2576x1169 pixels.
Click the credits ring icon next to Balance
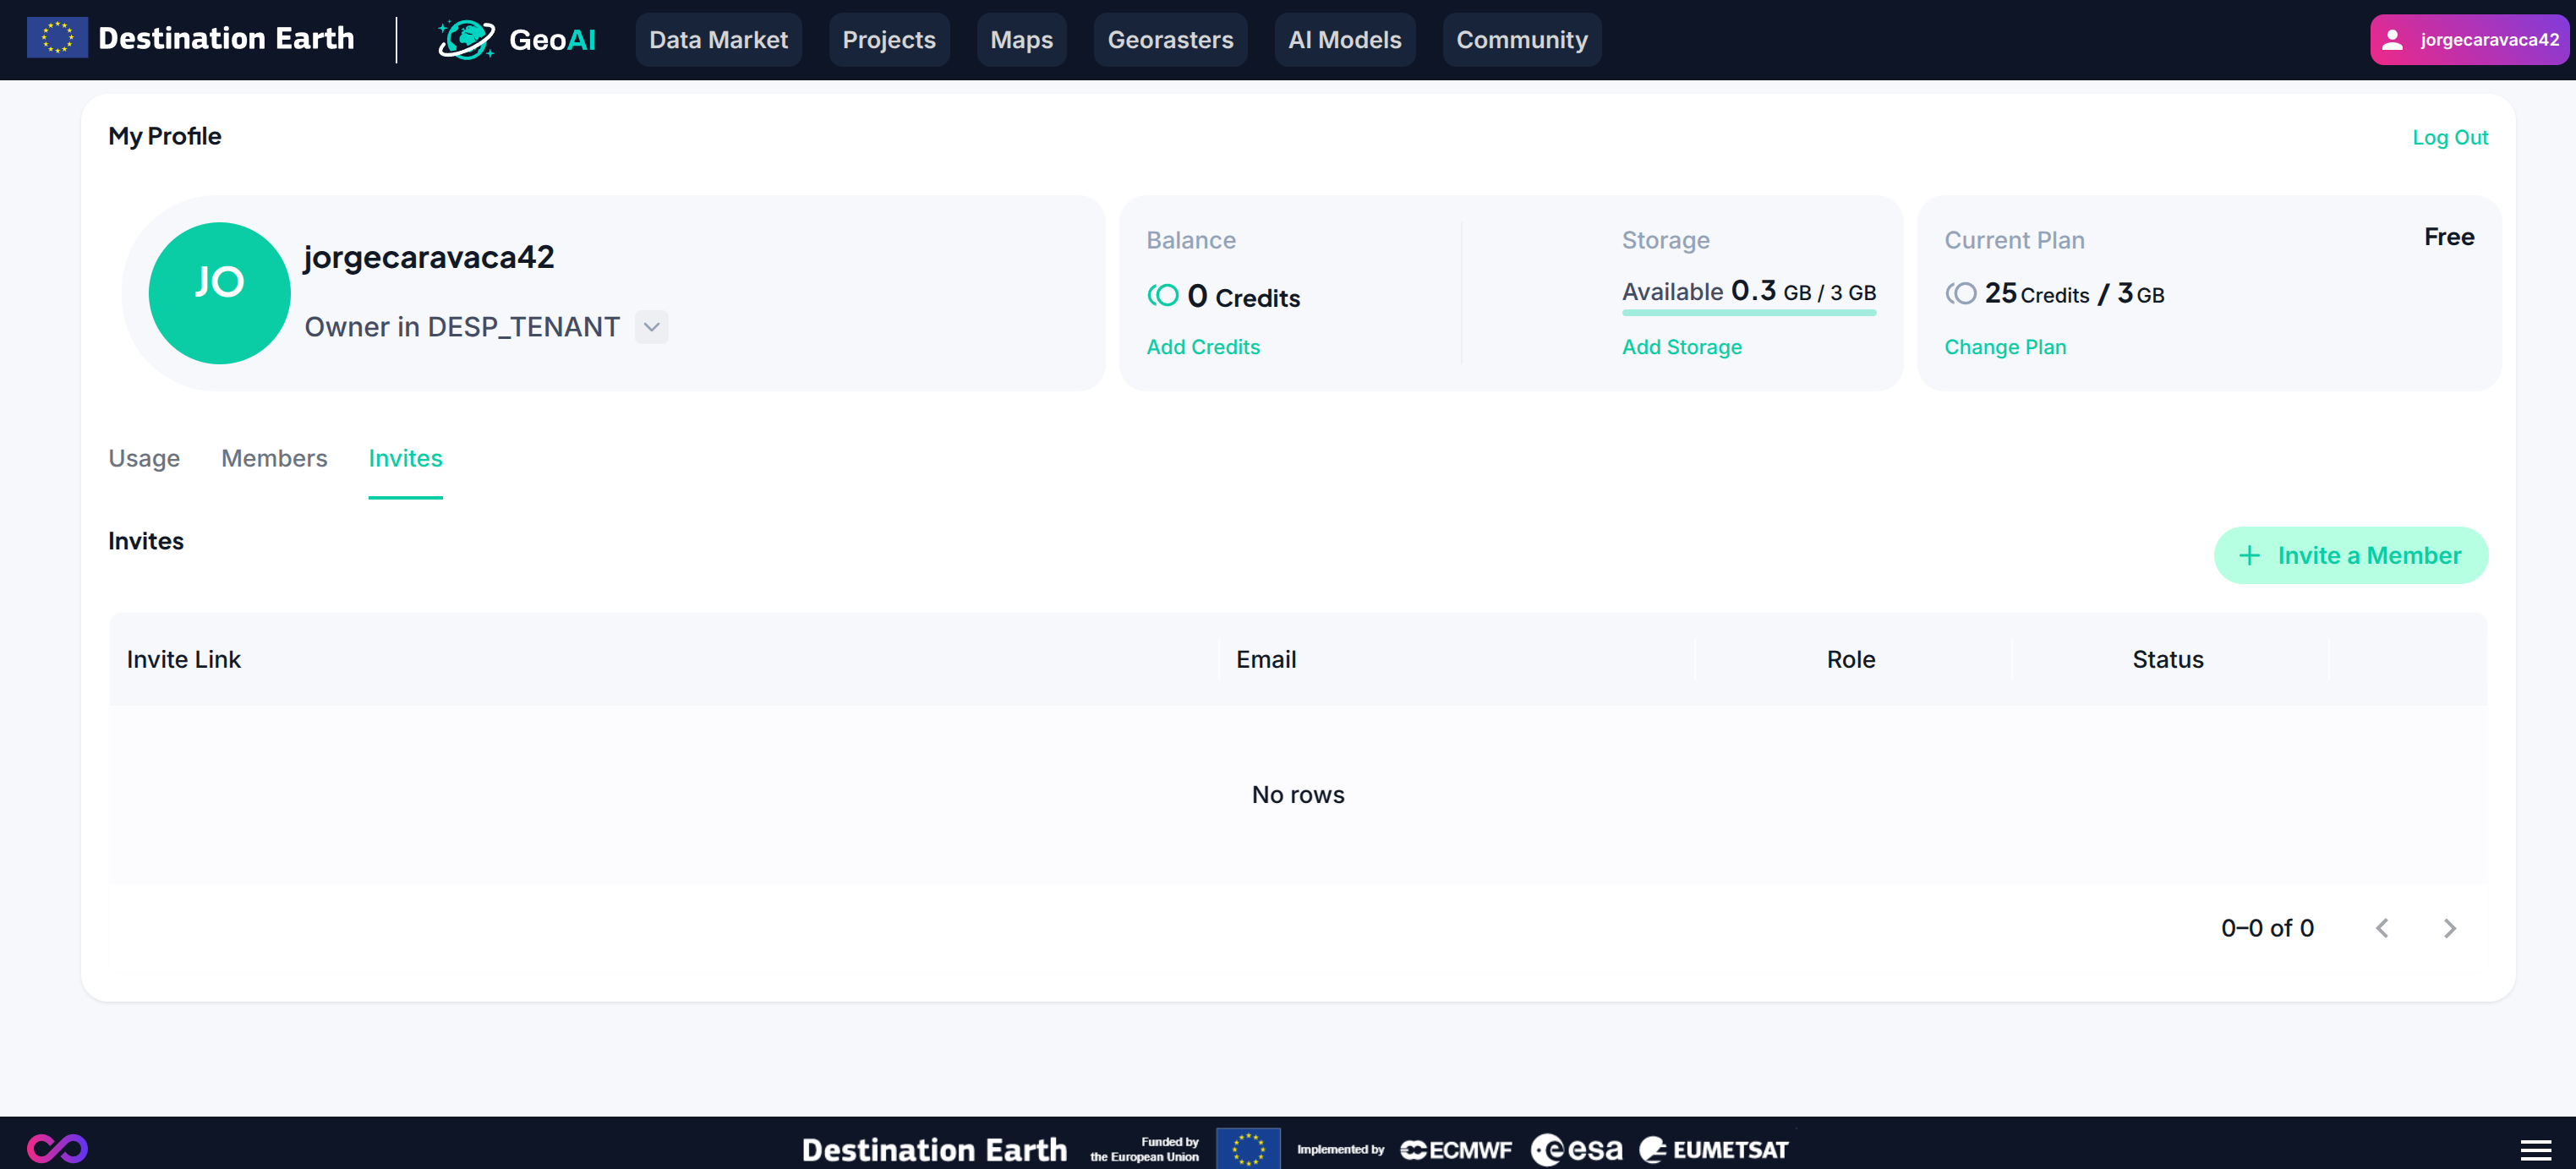pos(1163,295)
